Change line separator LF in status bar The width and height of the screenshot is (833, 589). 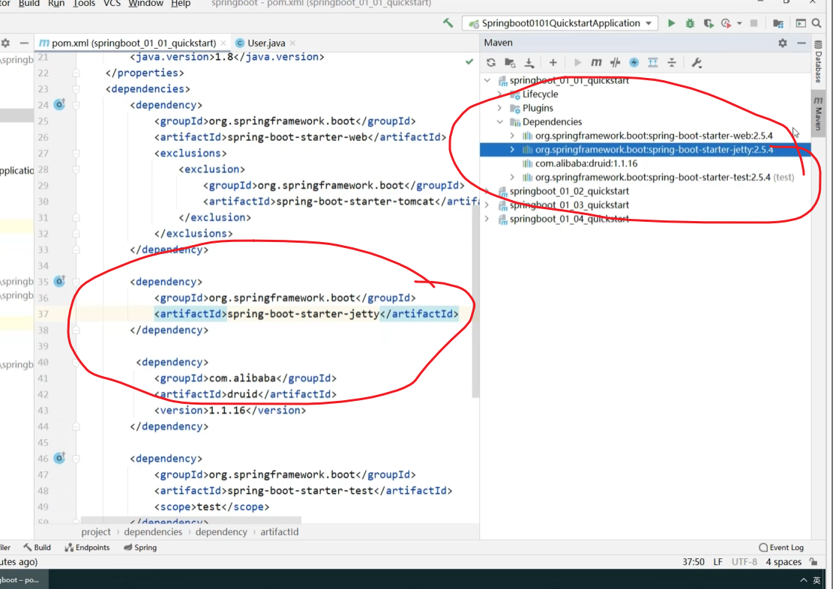click(718, 562)
